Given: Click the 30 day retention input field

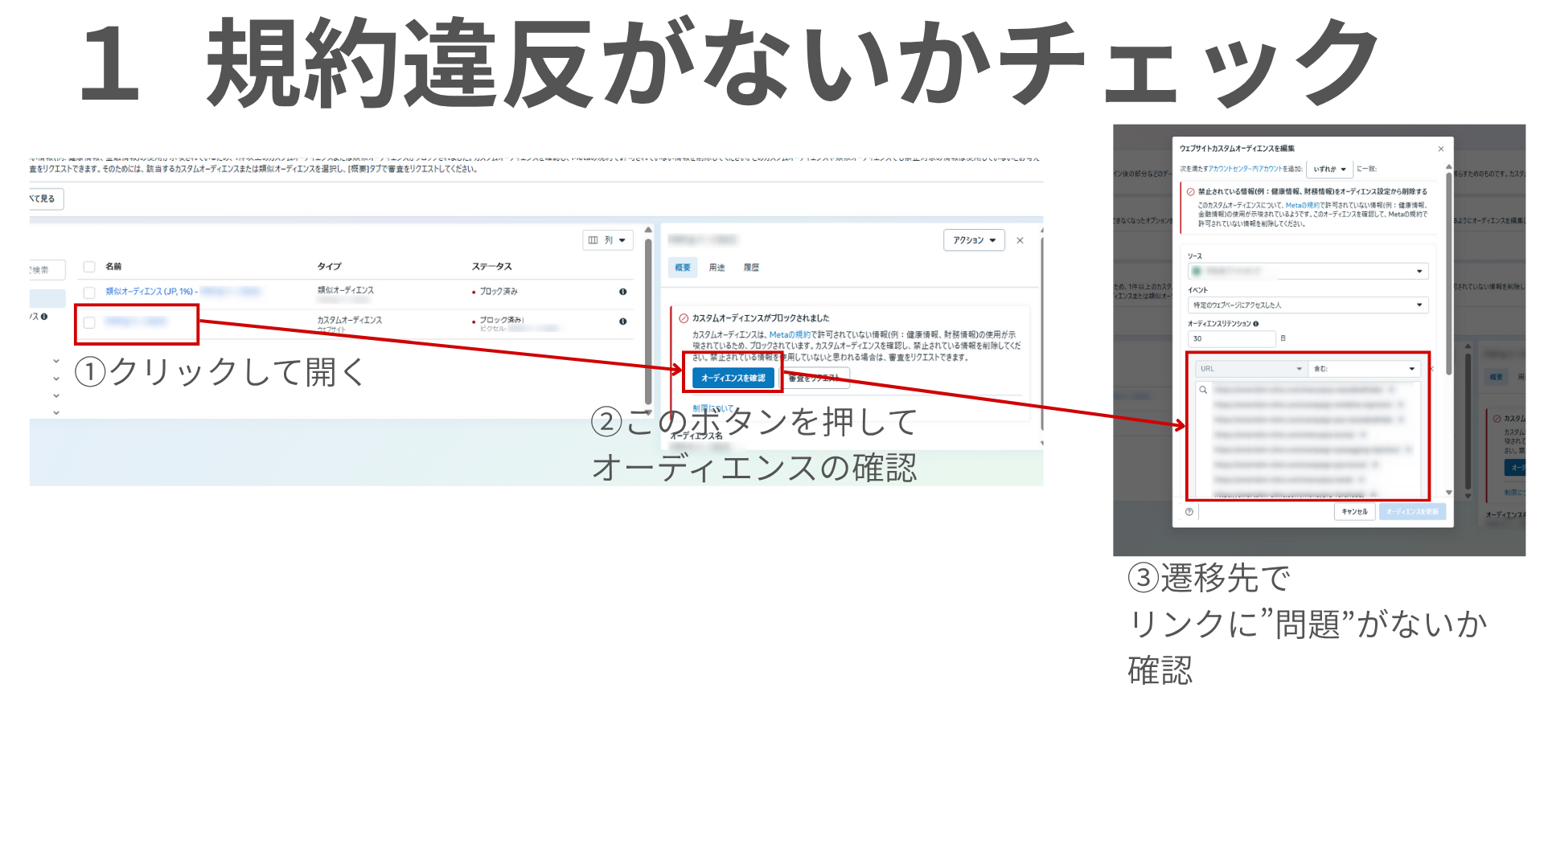Looking at the screenshot, I should click(1231, 338).
